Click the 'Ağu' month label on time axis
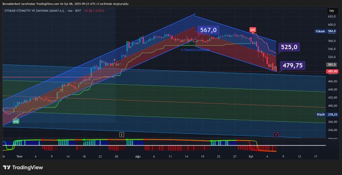Viewport: 342px width, 175px height. point(137,157)
